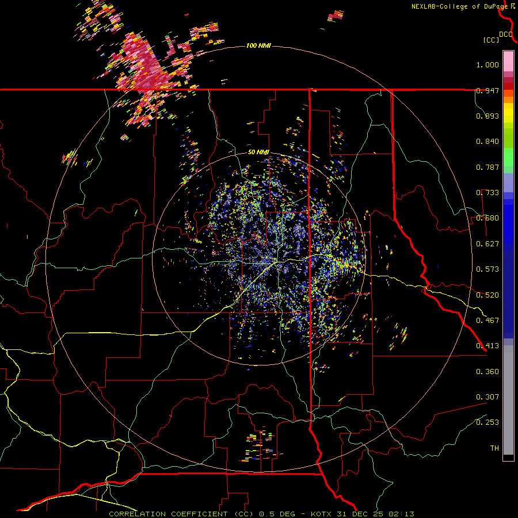
Task: Click the 0.573 color scale label
Action: pyautogui.click(x=487, y=269)
